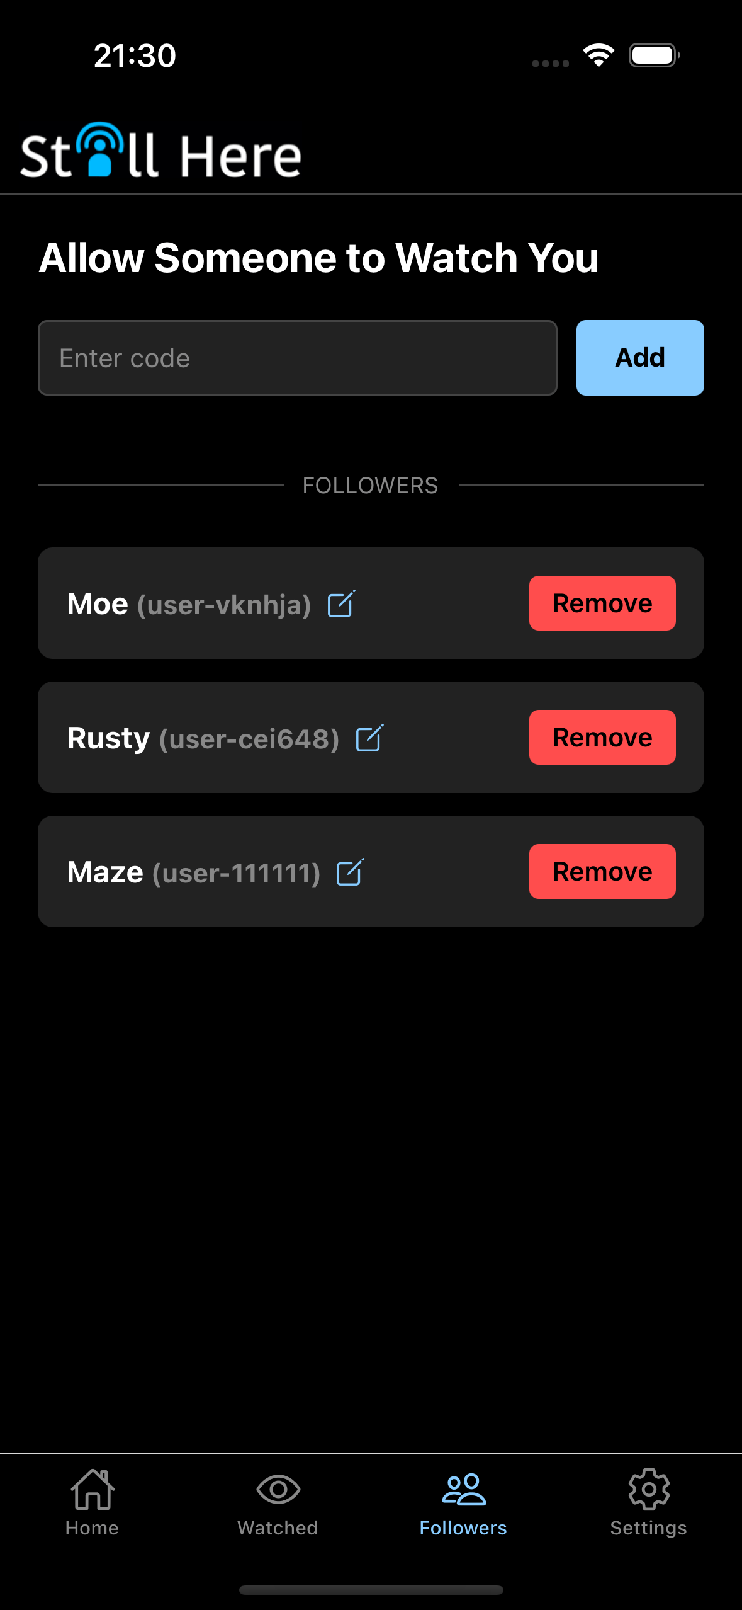Click the edit icon beside Rusty
Image resolution: width=742 pixels, height=1610 pixels.
coord(370,738)
